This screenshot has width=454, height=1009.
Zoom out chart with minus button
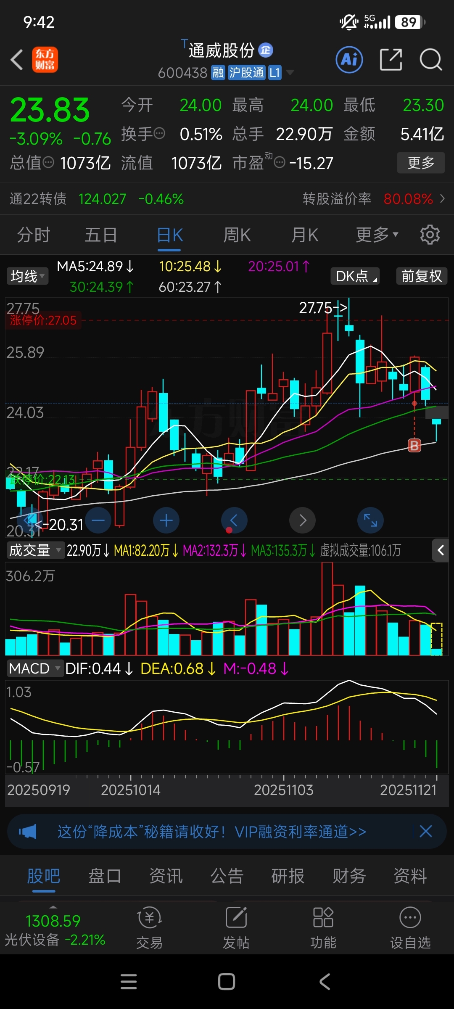pyautogui.click(x=98, y=520)
